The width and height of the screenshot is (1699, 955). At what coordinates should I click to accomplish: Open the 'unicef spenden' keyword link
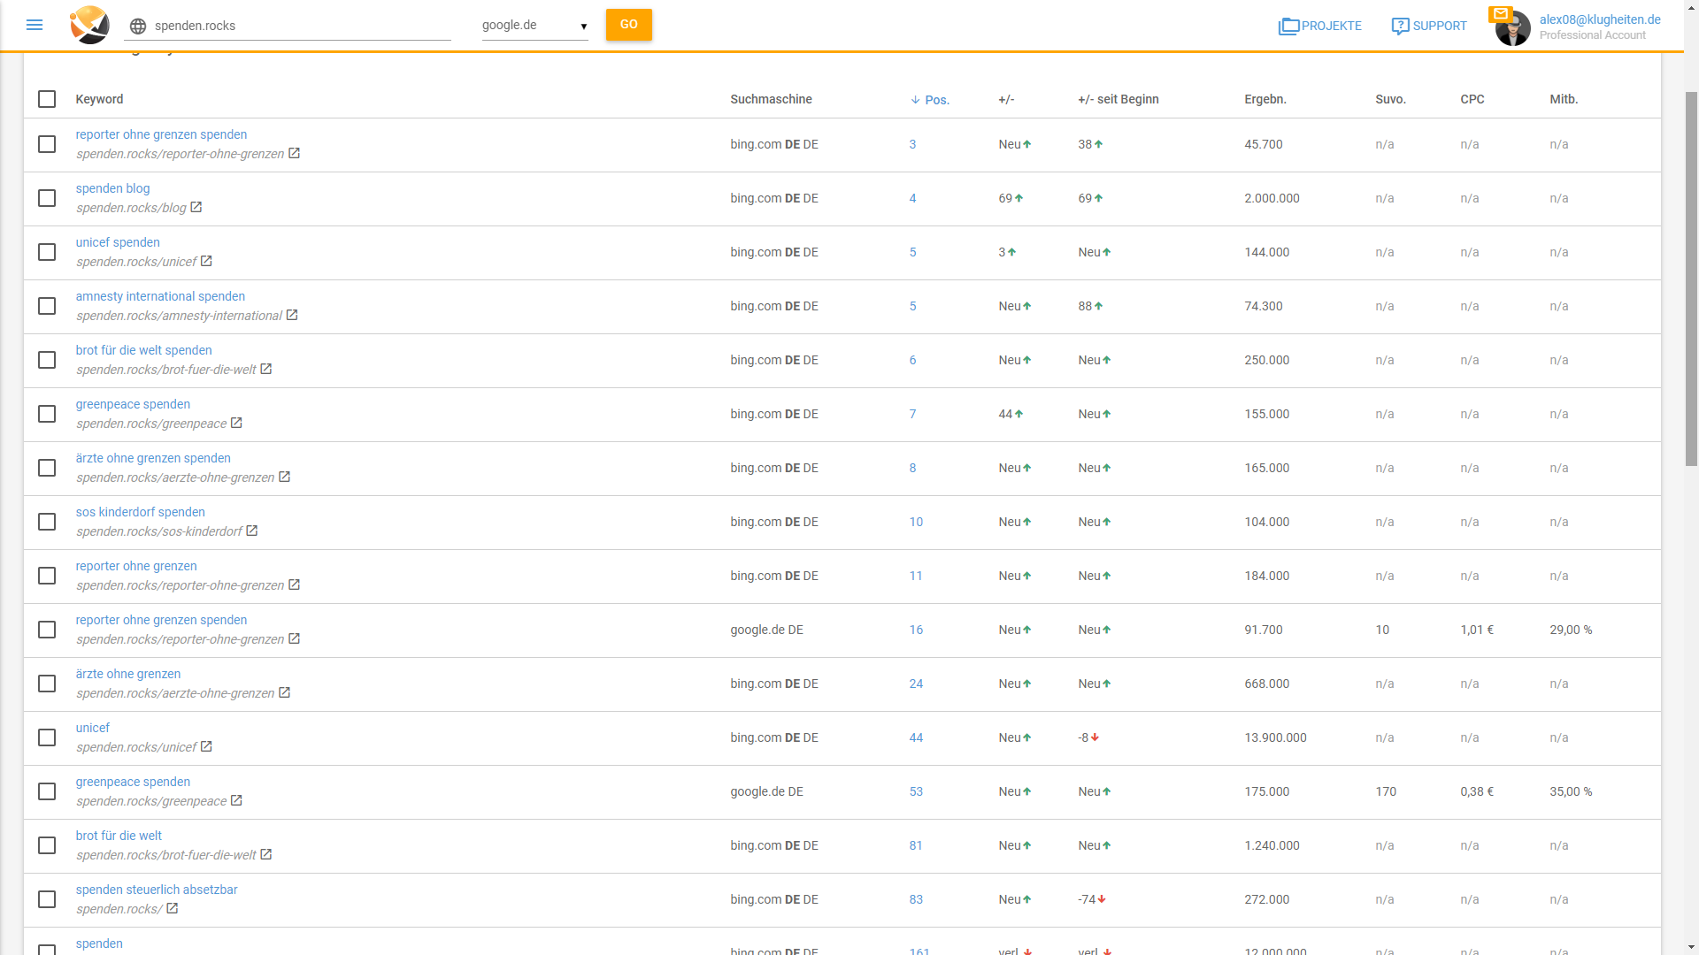coord(118,242)
